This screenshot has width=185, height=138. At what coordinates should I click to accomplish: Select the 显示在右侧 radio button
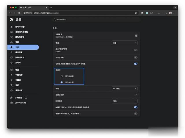[62, 76]
